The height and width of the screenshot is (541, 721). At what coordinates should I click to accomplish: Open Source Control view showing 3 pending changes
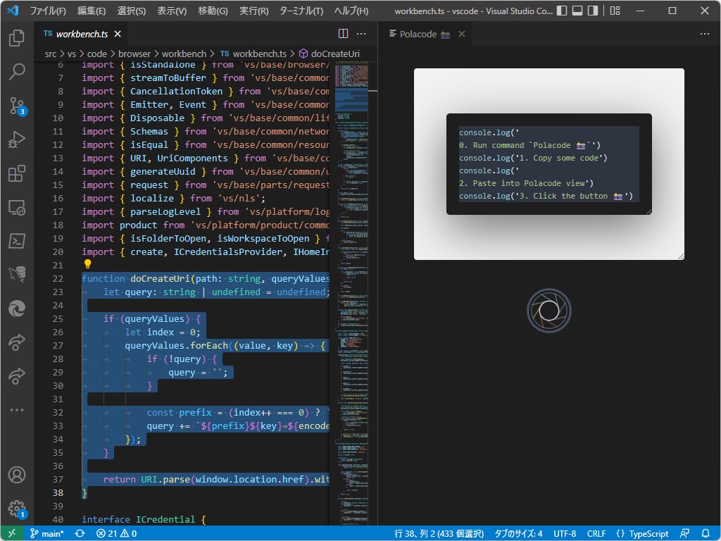16,106
